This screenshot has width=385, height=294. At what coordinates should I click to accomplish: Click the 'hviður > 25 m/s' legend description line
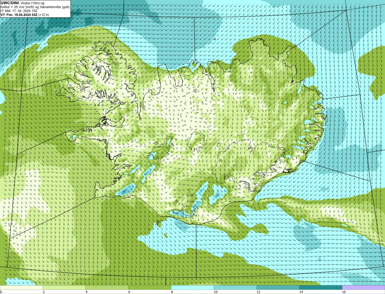(35, 7)
